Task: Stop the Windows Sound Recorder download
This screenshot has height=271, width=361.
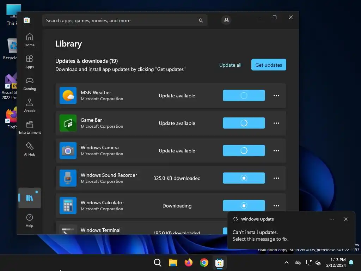Action: (244, 178)
